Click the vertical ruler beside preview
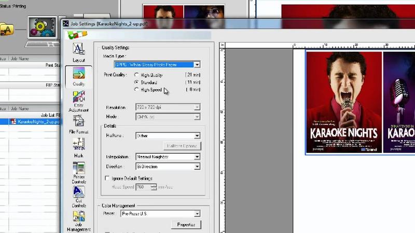This screenshot has width=415, height=233. pyautogui.click(x=222, y=140)
